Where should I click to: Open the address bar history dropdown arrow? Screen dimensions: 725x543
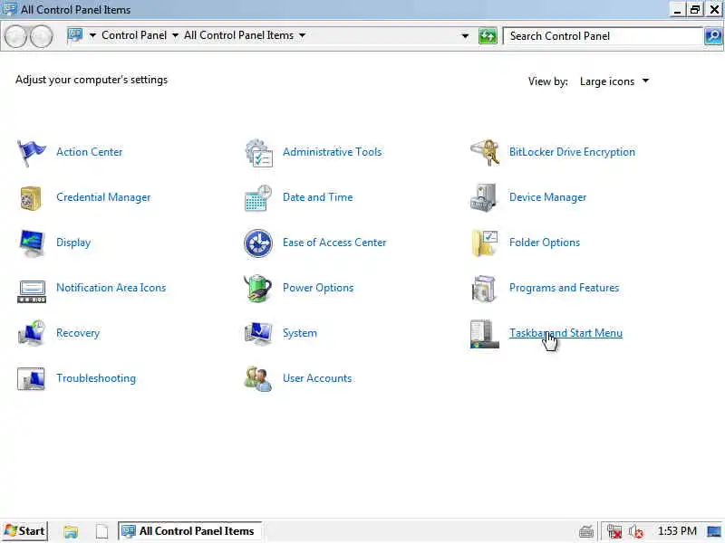[465, 36]
